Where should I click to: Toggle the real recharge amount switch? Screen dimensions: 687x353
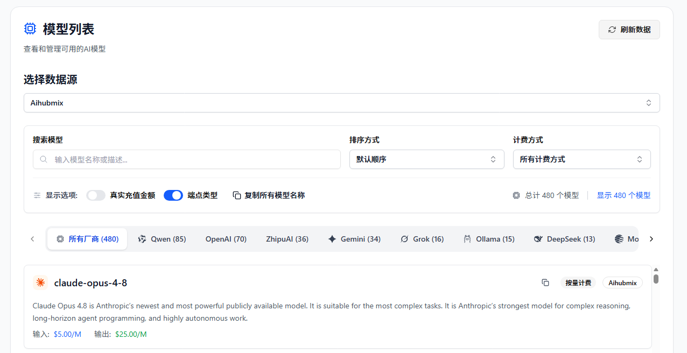(x=96, y=195)
